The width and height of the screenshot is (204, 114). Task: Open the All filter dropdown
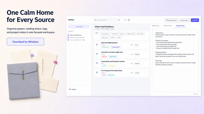(x=122, y=20)
